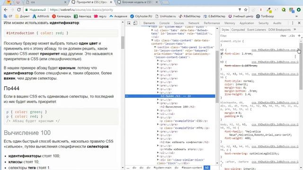Close the DevTools panel with the X
The height and width of the screenshot is (170, 303).
[x=299, y=23]
